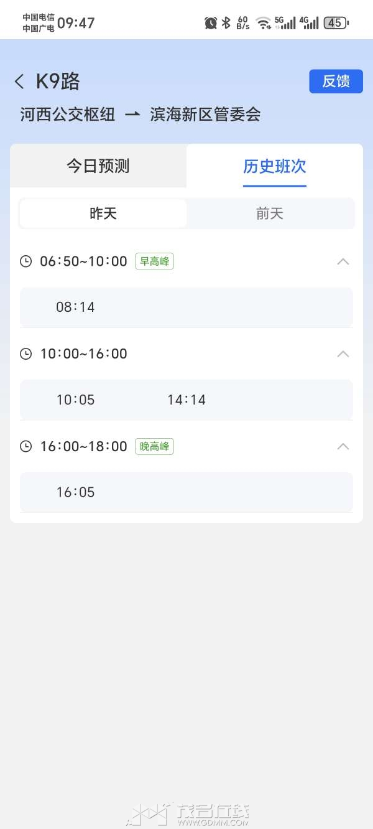Select the 14:14 departure time
This screenshot has width=373, height=829.
186,400
